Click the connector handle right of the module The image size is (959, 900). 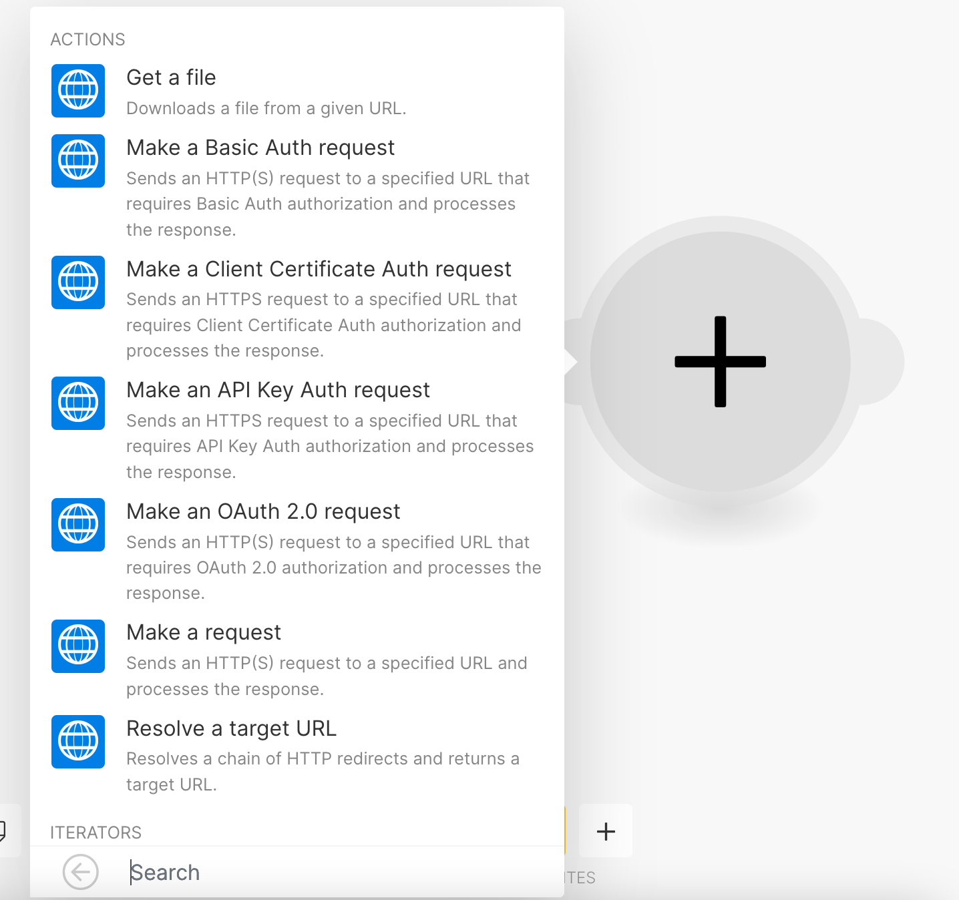pyautogui.click(x=880, y=362)
